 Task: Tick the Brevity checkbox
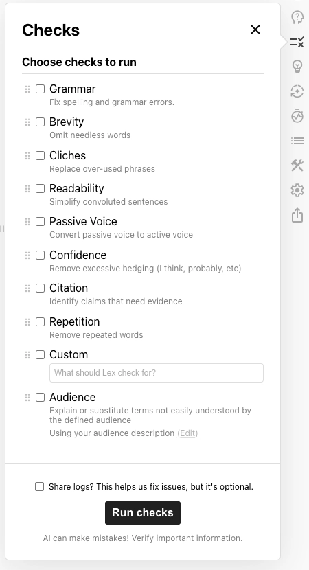pyautogui.click(x=40, y=122)
